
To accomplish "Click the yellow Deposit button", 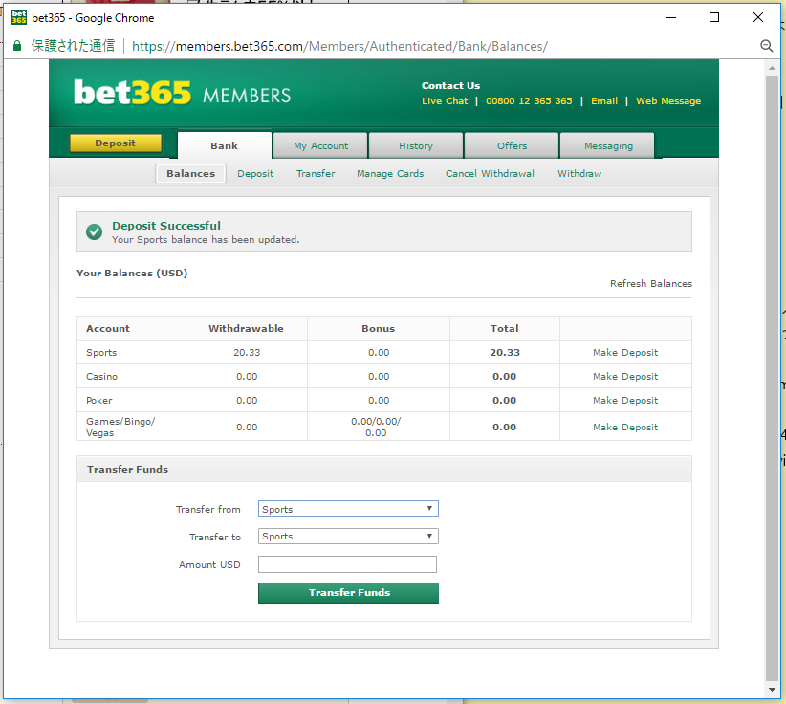I will [116, 143].
